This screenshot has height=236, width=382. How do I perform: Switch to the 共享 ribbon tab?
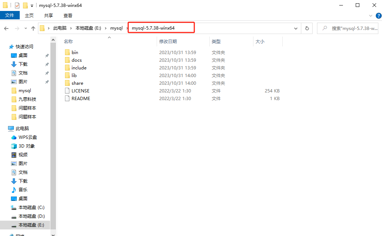point(49,16)
